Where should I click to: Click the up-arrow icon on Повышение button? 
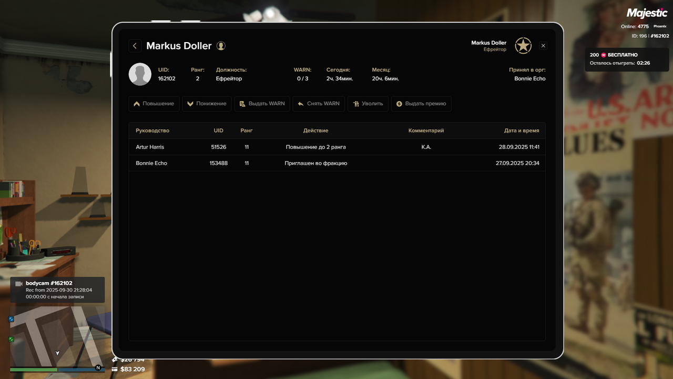pyautogui.click(x=136, y=104)
